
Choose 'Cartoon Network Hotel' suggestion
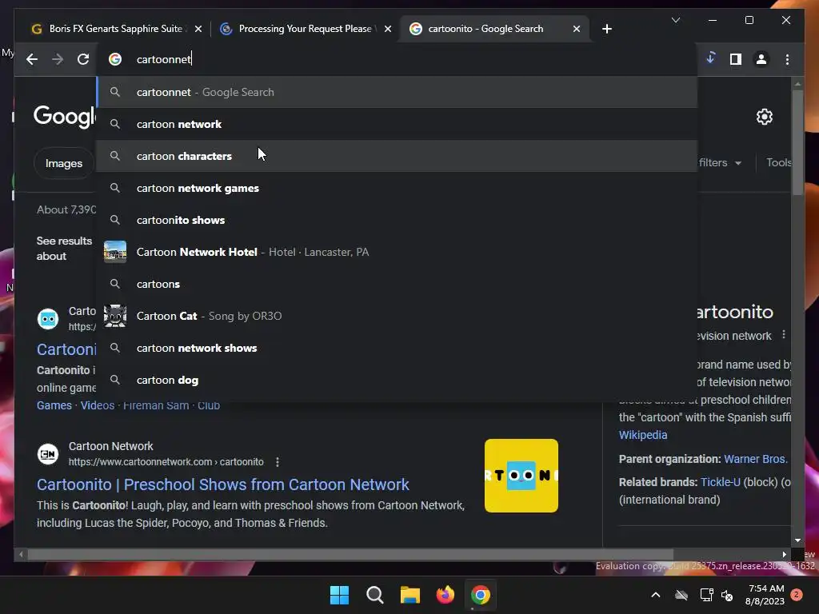[397, 252]
